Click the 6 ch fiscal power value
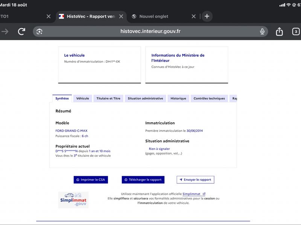The height and width of the screenshot is (225, 301). click(x=85, y=136)
